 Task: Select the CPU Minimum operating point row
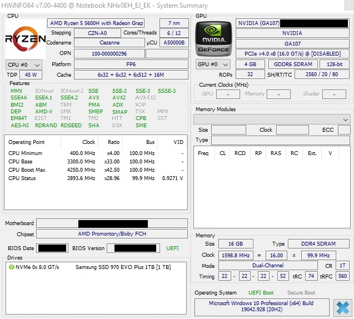click(96, 153)
